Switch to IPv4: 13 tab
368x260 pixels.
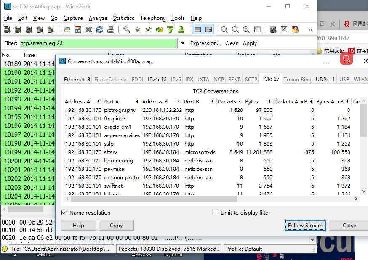[x=157, y=79]
